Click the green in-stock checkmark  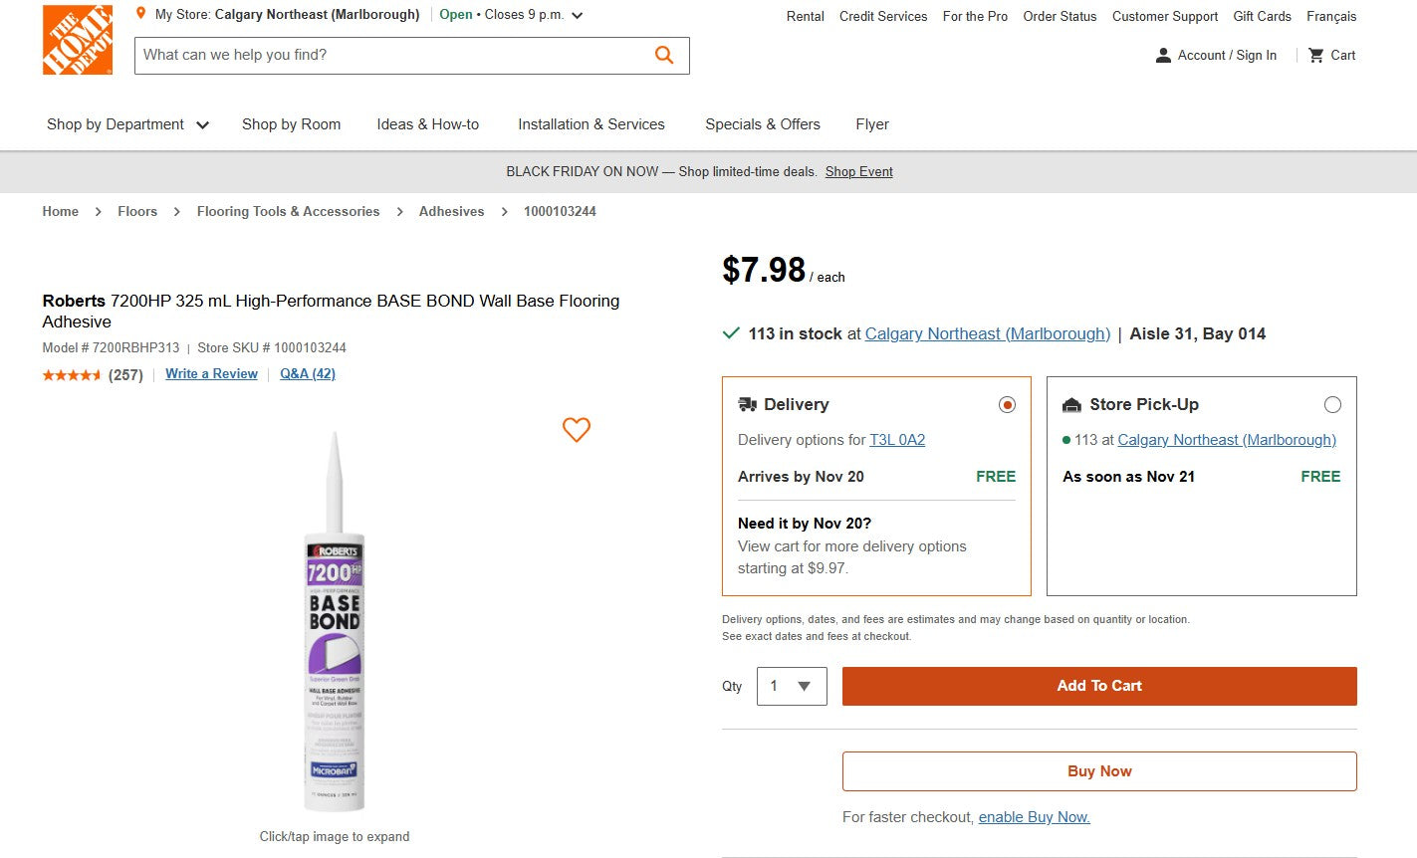(x=730, y=333)
